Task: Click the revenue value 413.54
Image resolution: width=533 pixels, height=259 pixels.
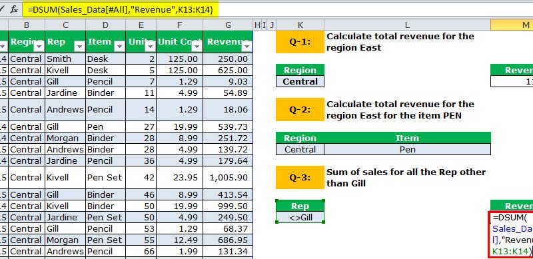Action: (x=228, y=195)
